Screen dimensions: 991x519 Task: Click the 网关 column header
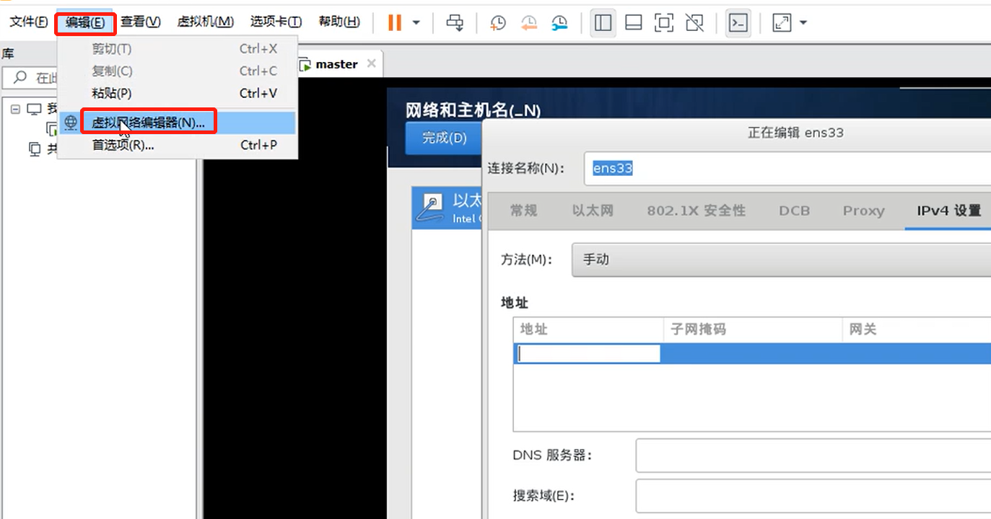click(x=917, y=329)
